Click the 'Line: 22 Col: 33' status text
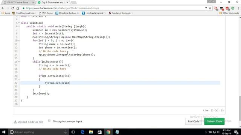241x135 pixels. click(x=213, y=110)
